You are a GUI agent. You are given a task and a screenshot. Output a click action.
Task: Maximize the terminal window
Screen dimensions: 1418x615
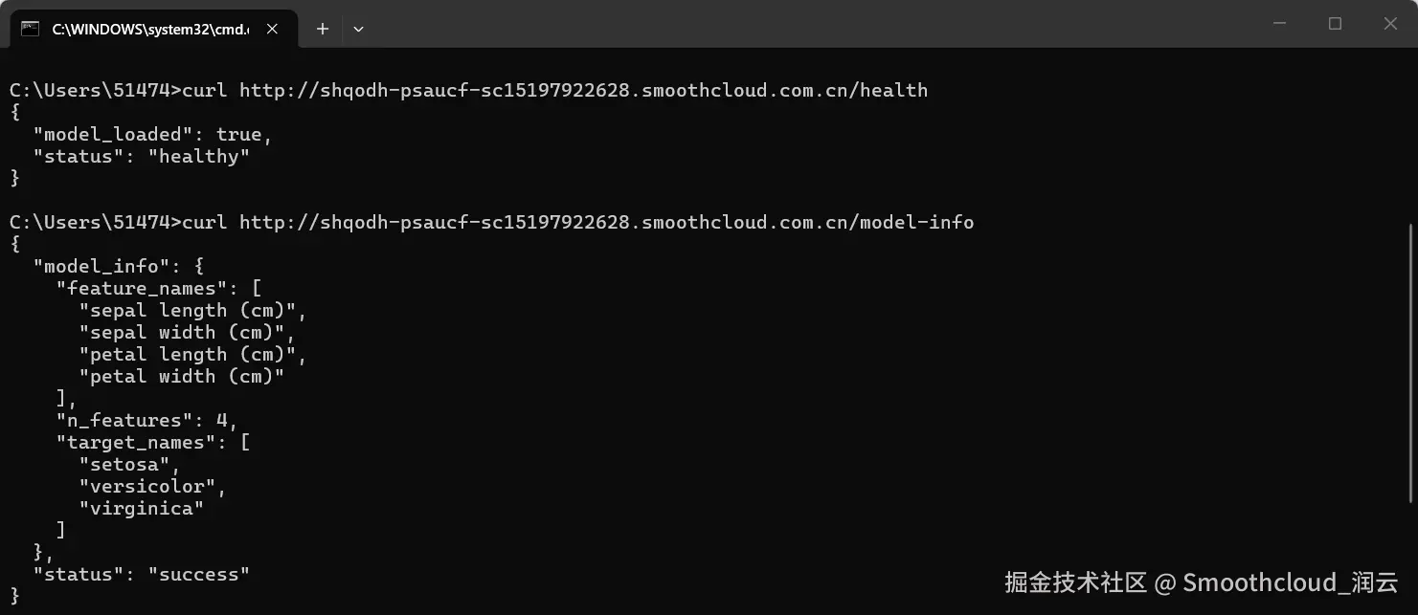pos(1335,24)
